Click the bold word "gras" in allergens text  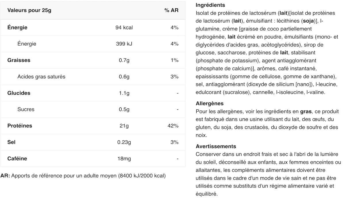pos(306,111)
